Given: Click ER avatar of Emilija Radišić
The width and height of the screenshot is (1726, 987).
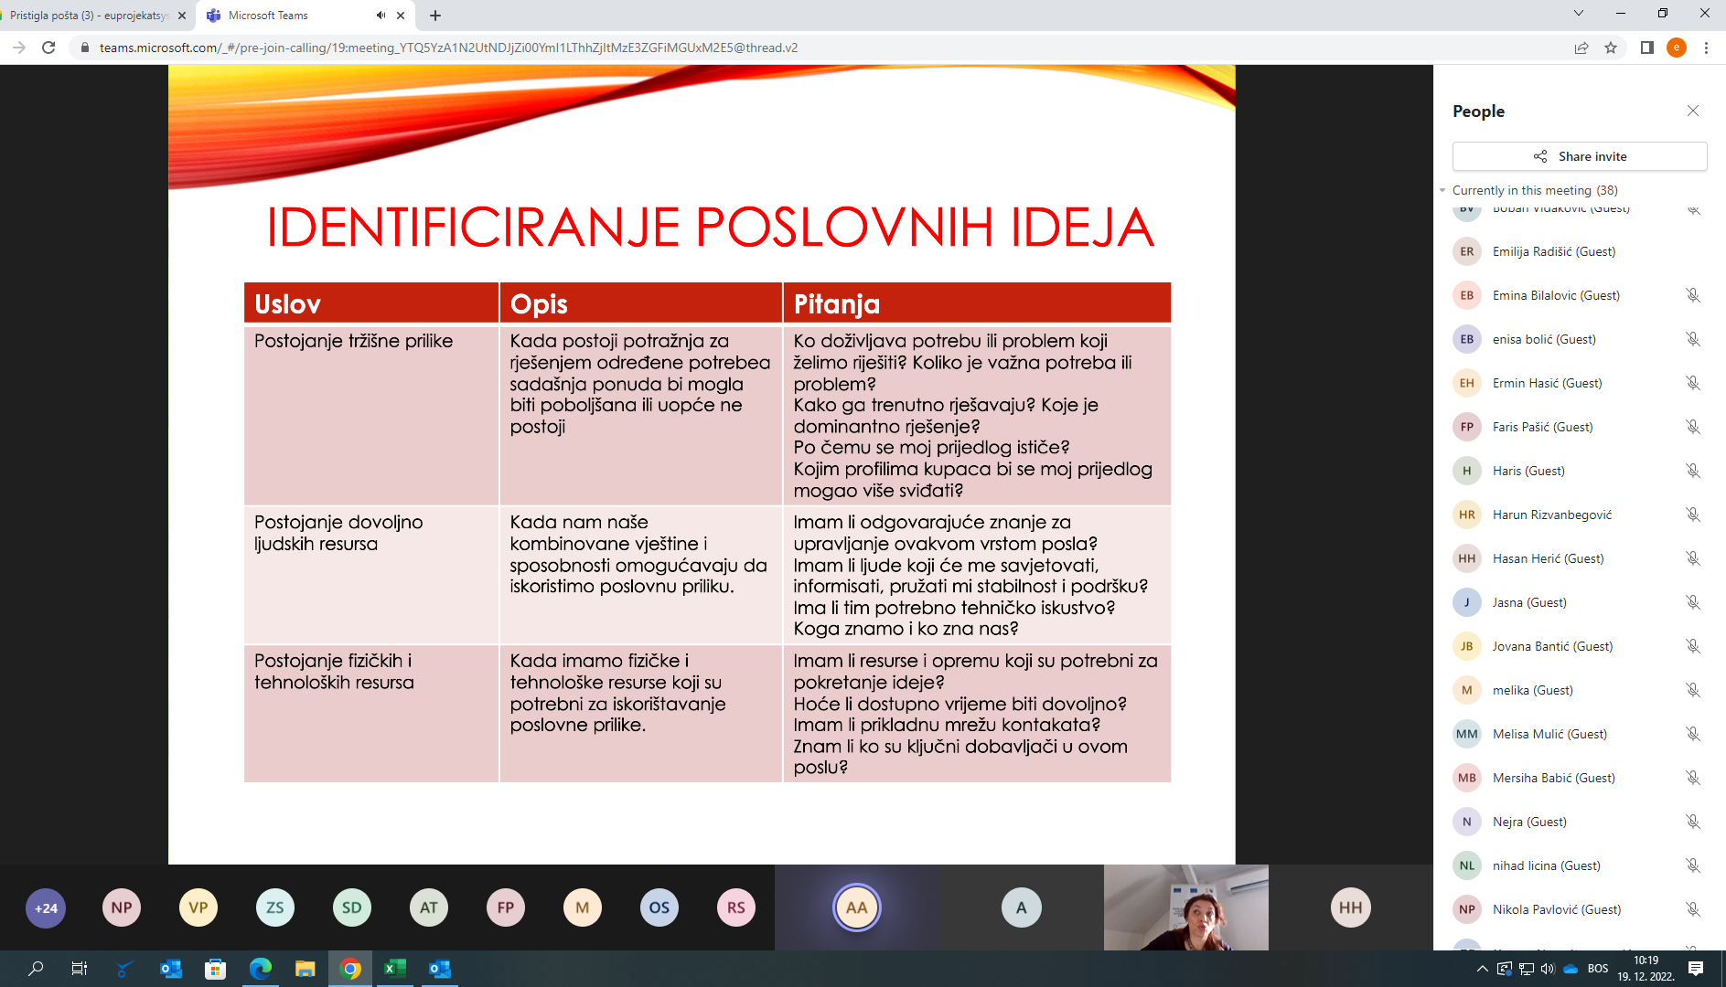Looking at the screenshot, I should (1467, 251).
